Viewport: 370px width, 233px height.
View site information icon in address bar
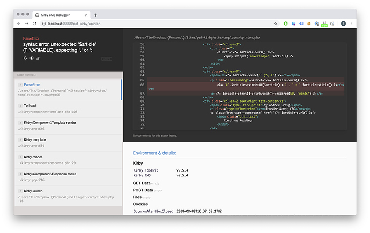pyautogui.click(x=44, y=24)
